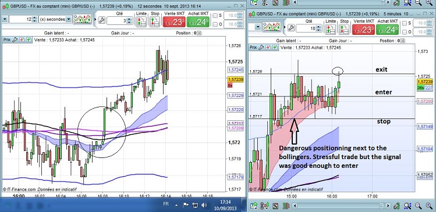Click Vente MKT sell button in the 12 secondes window
The width and height of the screenshot is (436, 212).
173,22
